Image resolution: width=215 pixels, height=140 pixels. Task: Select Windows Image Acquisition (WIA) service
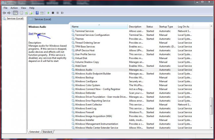[x=132, y=116]
